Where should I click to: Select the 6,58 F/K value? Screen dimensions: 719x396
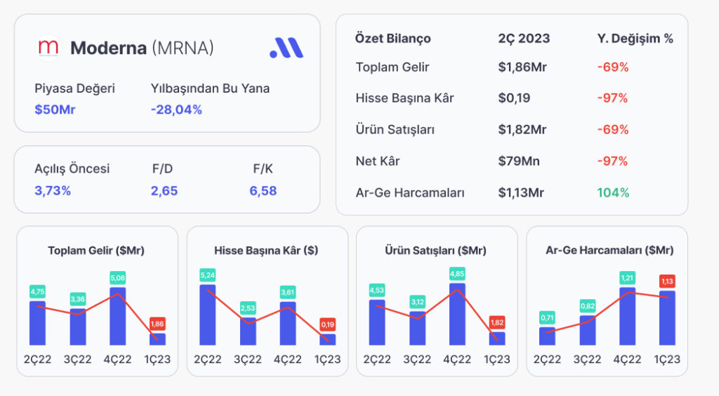[x=263, y=191]
